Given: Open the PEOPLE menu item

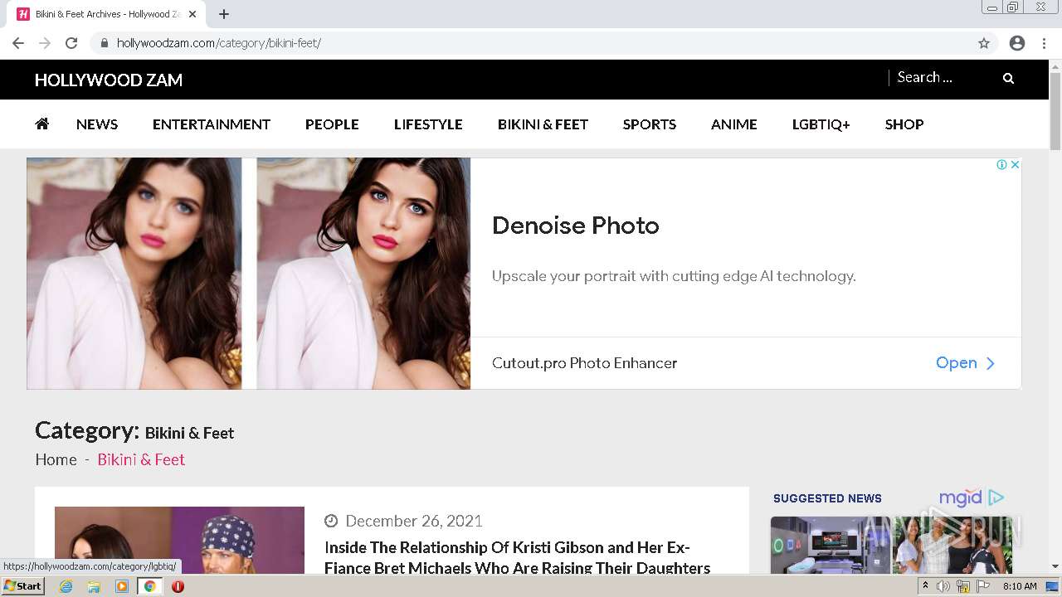Looking at the screenshot, I should [332, 124].
